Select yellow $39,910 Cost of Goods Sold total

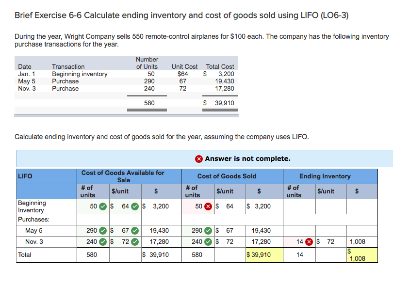(x=264, y=255)
